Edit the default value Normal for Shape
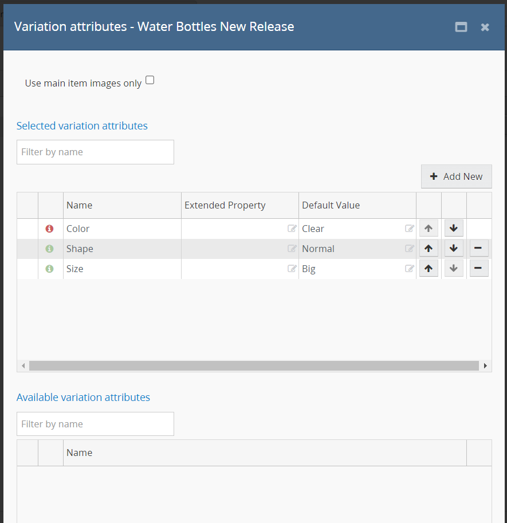 tap(409, 249)
